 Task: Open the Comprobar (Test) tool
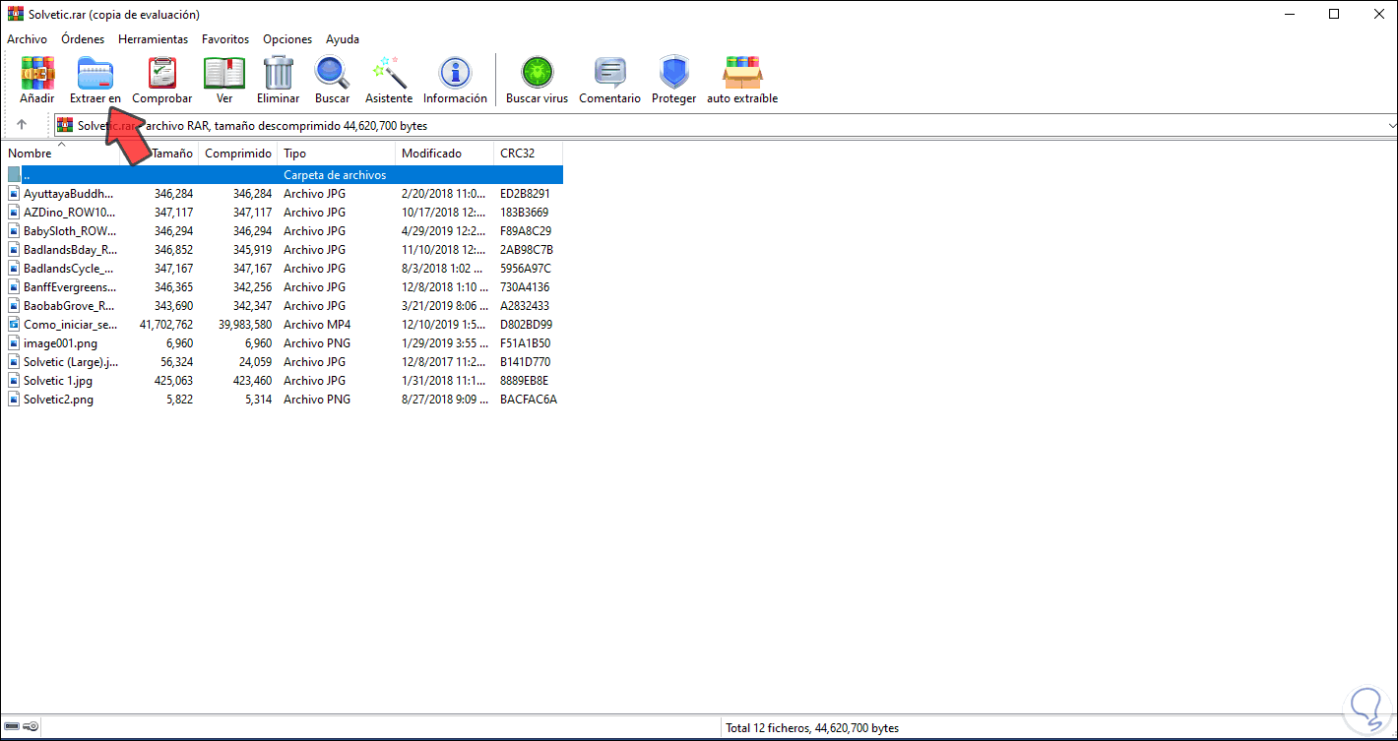[x=160, y=79]
